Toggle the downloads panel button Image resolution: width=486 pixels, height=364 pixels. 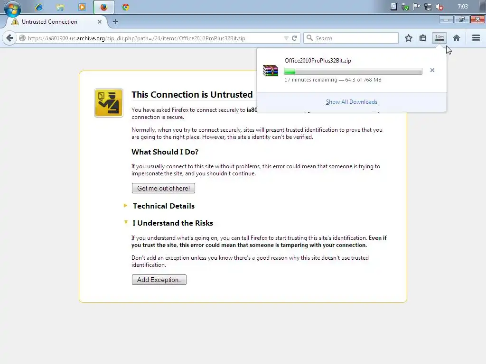pos(439,38)
